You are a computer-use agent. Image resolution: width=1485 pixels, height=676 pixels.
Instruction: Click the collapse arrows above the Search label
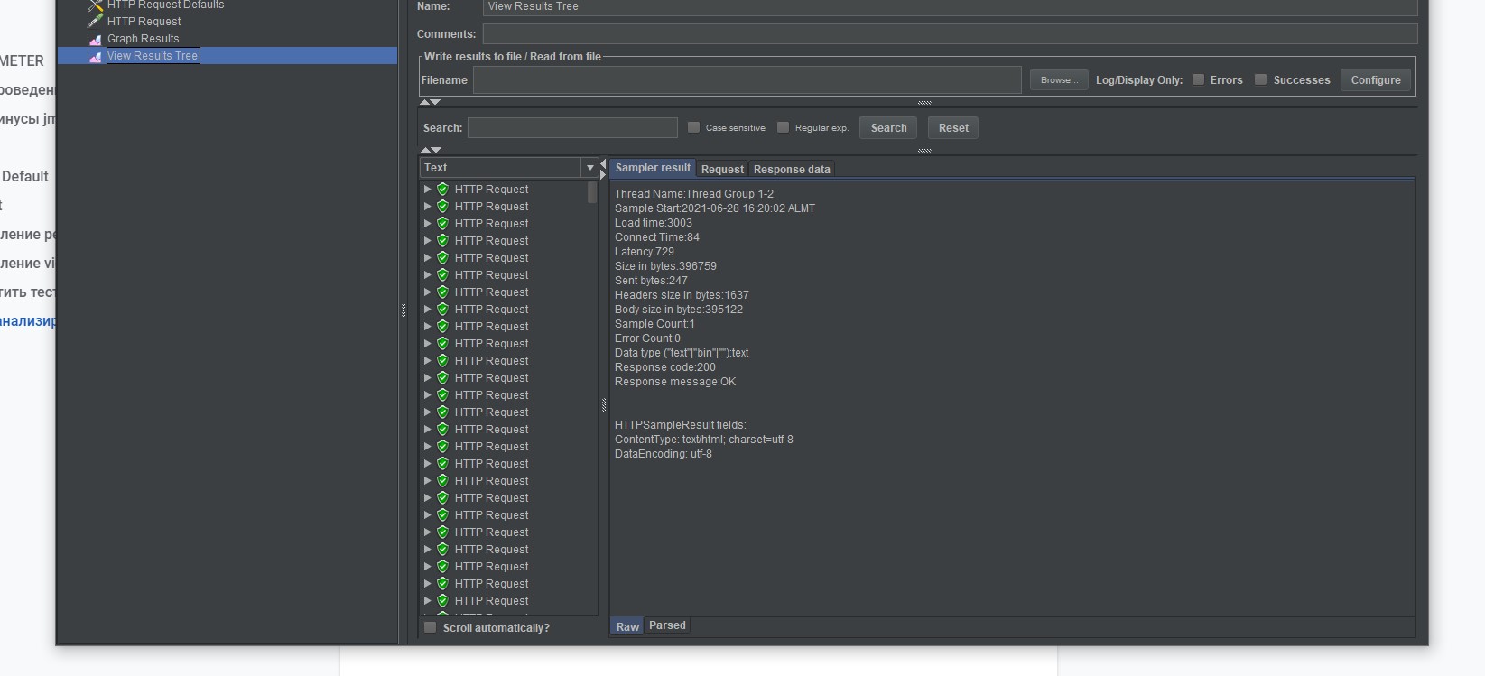coord(430,103)
